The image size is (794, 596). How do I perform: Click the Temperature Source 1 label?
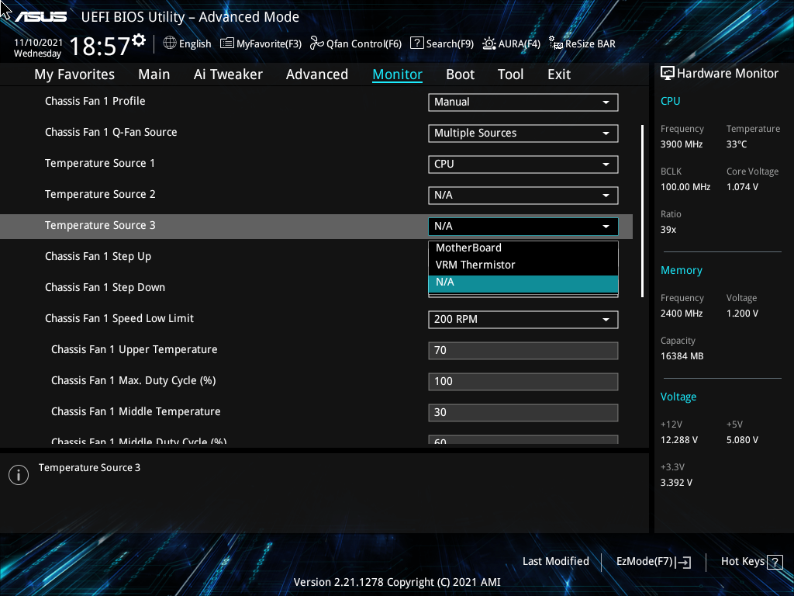pyautogui.click(x=100, y=163)
